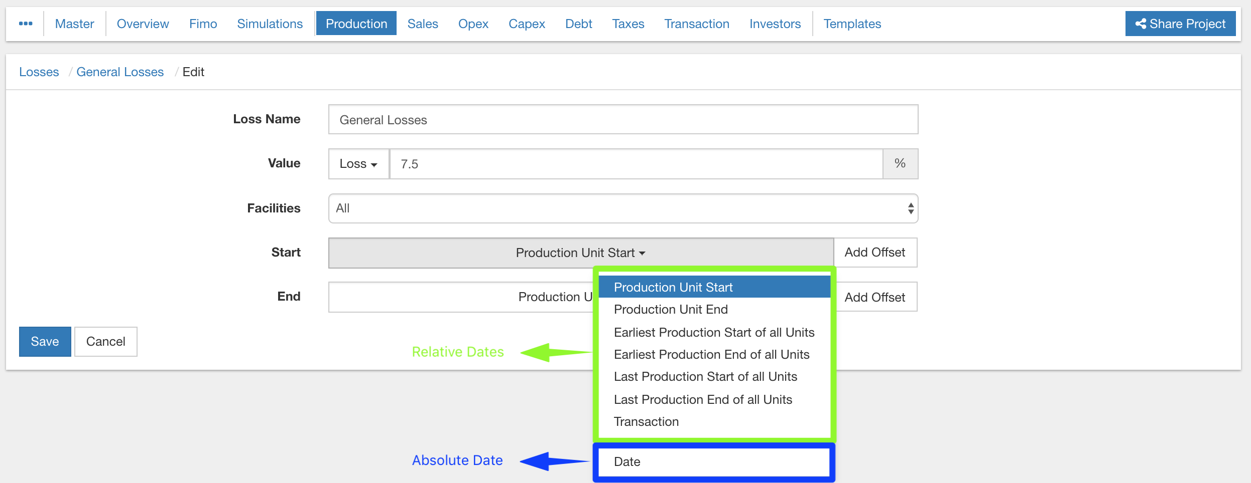This screenshot has height=483, width=1251.
Task: Open the Facilities select box
Action: [622, 208]
